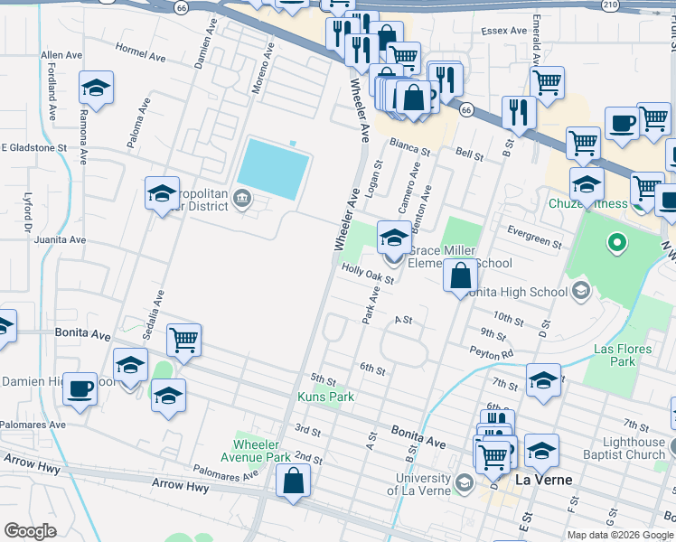Click the Route 66 shield near Bell St
676x542 pixels.
click(x=466, y=110)
